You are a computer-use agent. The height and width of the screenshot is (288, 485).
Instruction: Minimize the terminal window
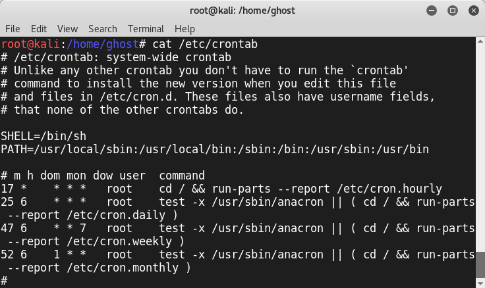click(x=432, y=11)
